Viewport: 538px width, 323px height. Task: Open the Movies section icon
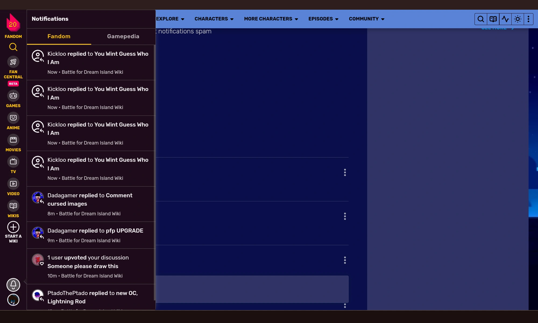click(13, 140)
